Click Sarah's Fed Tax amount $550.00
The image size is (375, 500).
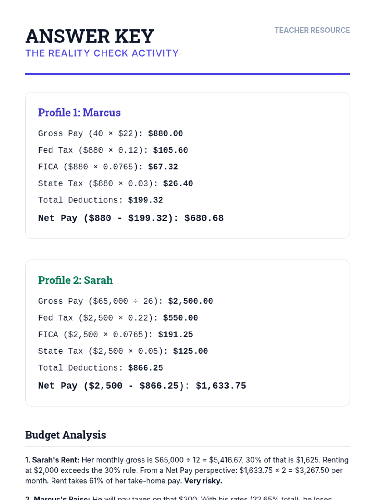coord(180,318)
